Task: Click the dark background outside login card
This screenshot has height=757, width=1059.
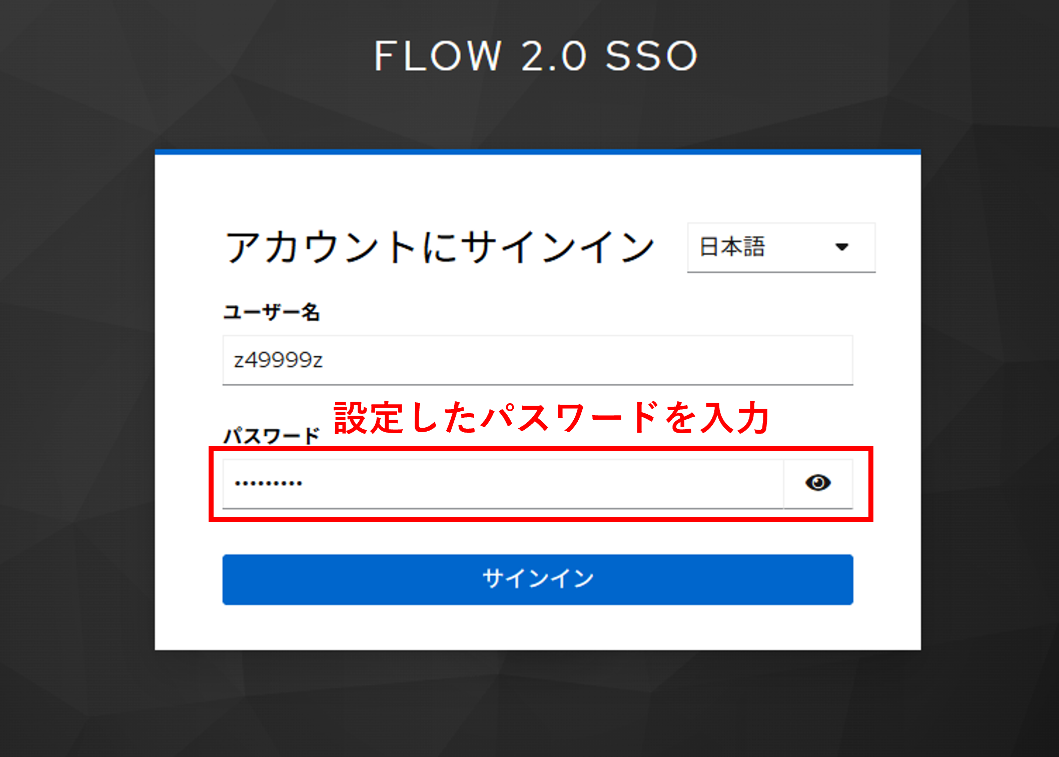Action: click(x=75, y=400)
